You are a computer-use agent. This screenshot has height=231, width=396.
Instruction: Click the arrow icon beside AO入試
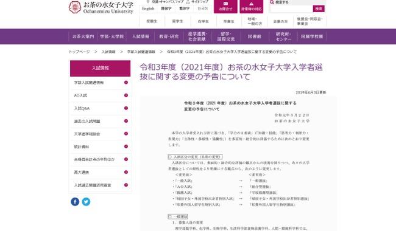tap(126, 95)
